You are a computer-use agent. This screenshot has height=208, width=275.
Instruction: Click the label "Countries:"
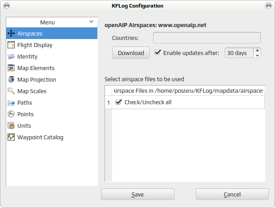(x=125, y=38)
